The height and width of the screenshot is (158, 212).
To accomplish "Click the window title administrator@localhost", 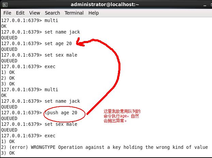I will [105, 5].
